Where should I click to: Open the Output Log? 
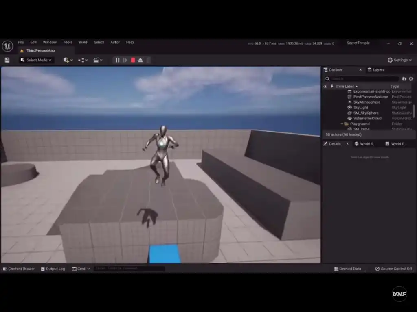click(x=53, y=269)
